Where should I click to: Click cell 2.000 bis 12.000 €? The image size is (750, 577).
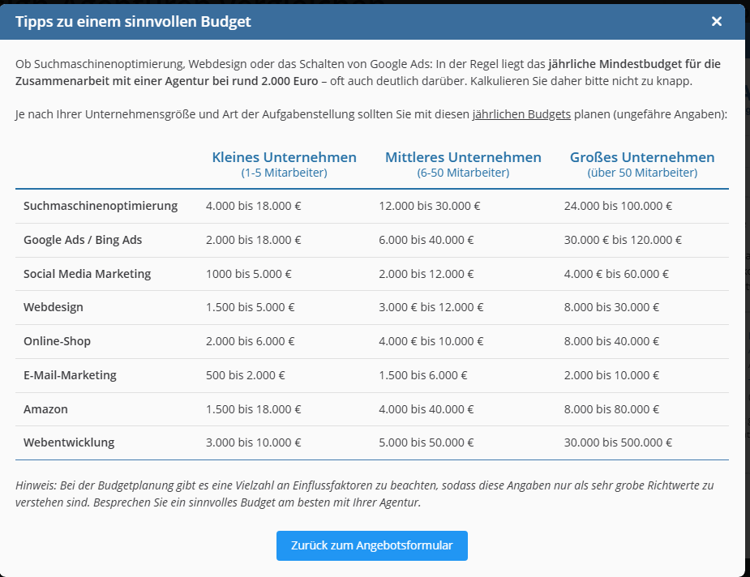(x=426, y=274)
